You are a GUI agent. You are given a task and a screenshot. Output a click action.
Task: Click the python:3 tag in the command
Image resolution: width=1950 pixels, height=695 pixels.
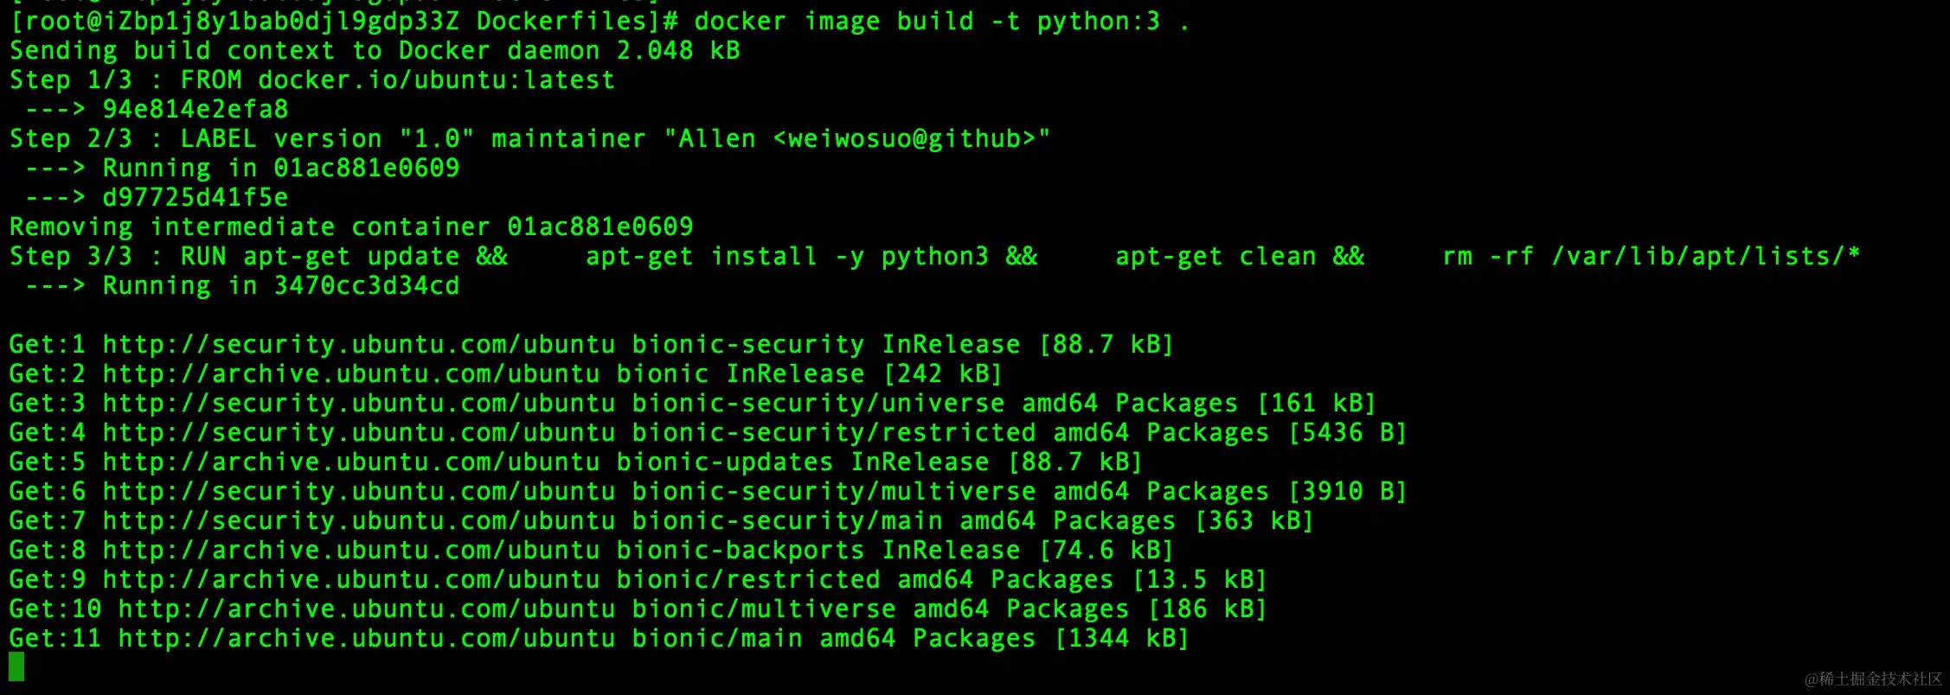point(1099,22)
